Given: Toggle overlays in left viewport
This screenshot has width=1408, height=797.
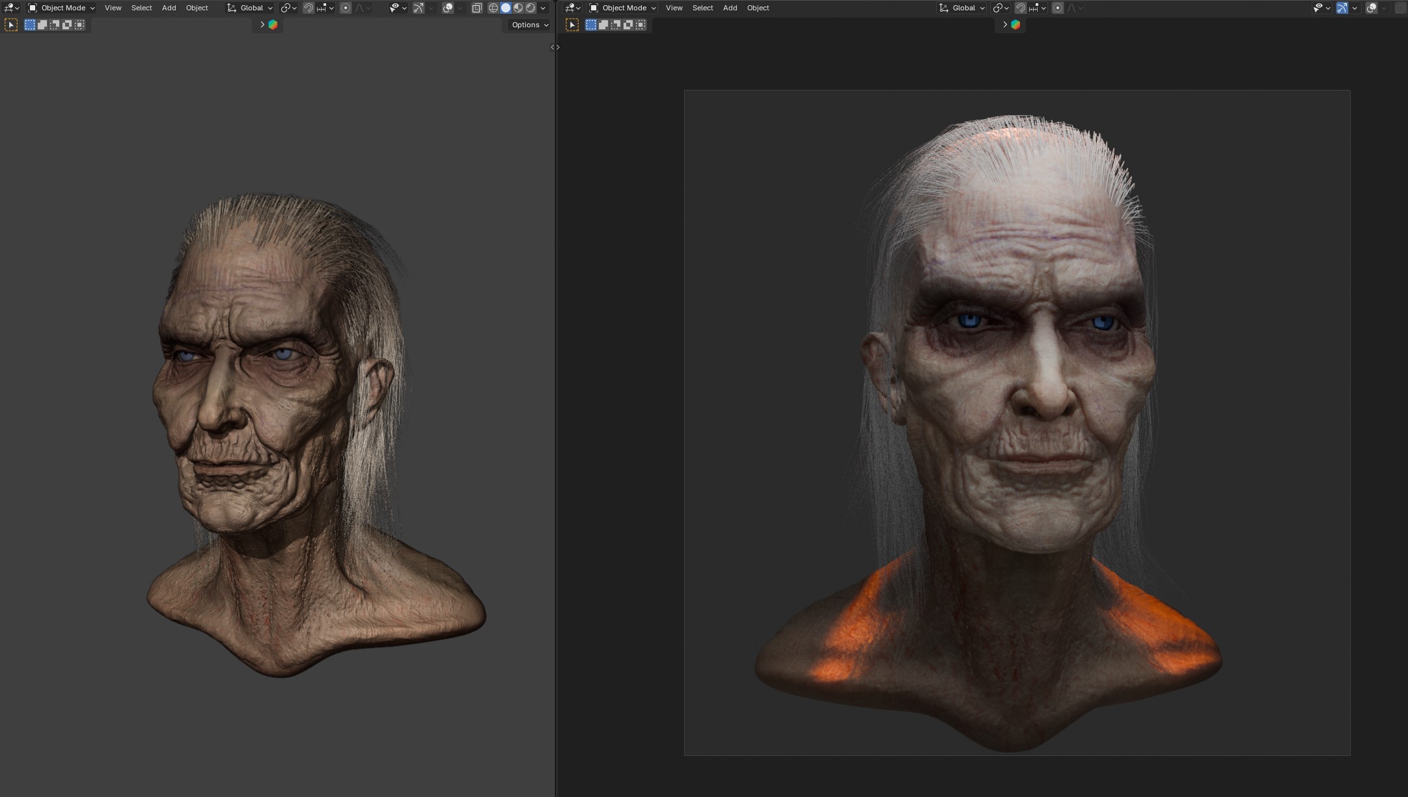Looking at the screenshot, I should tap(448, 8).
